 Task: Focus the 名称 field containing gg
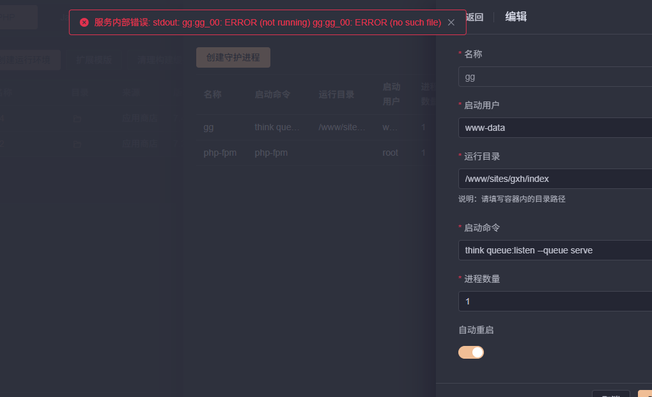click(x=555, y=77)
